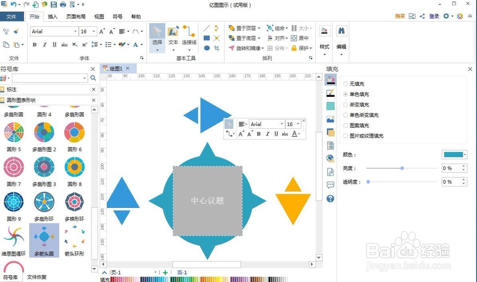The image size is (477, 282).
Task: Open the layers panel icon
Action: tap(331, 132)
